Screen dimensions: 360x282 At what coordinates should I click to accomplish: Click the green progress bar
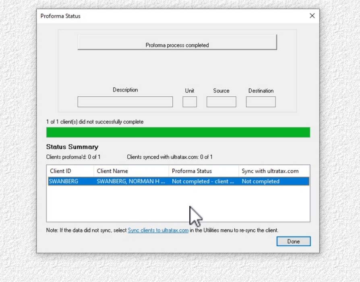pos(178,133)
